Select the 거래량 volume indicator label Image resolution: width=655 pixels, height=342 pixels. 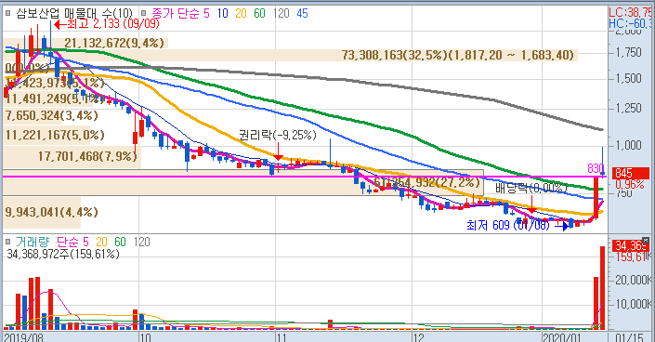[x=33, y=242]
